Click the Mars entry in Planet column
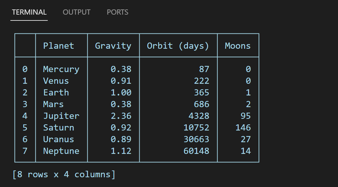This screenshot has height=187, width=338. (53, 104)
